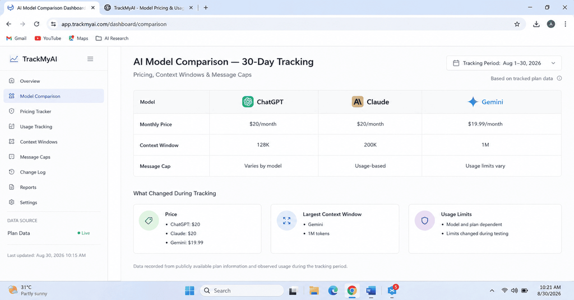Close the AI Model Comparison Dashboard tab

[x=93, y=8]
